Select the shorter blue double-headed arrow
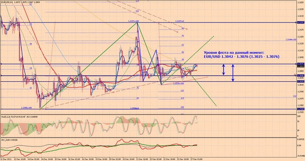 (224, 70)
